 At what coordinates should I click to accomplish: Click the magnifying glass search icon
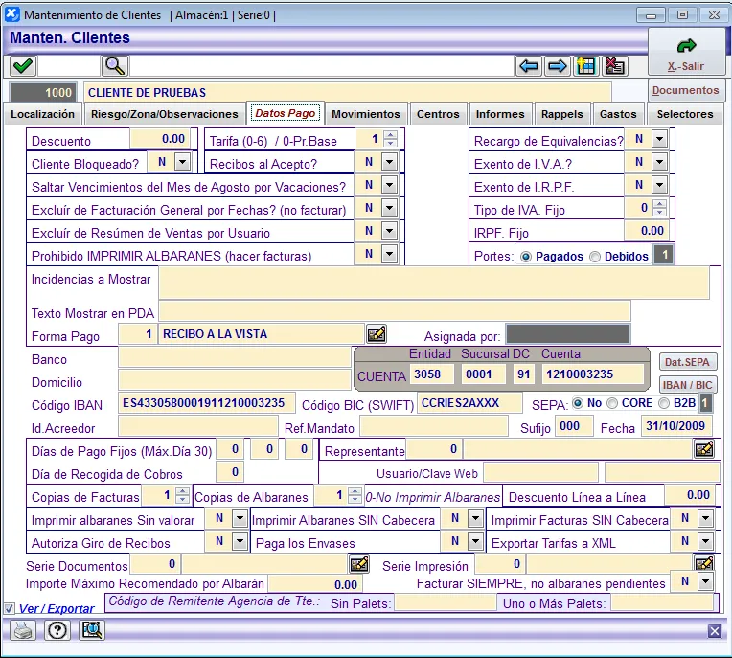point(115,66)
